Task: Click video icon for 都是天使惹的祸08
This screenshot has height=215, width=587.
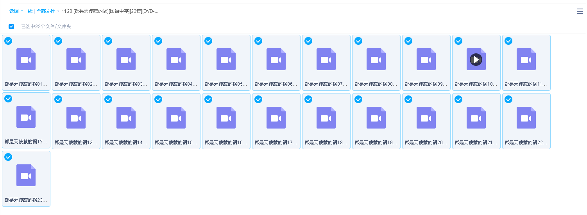Action: (376, 59)
